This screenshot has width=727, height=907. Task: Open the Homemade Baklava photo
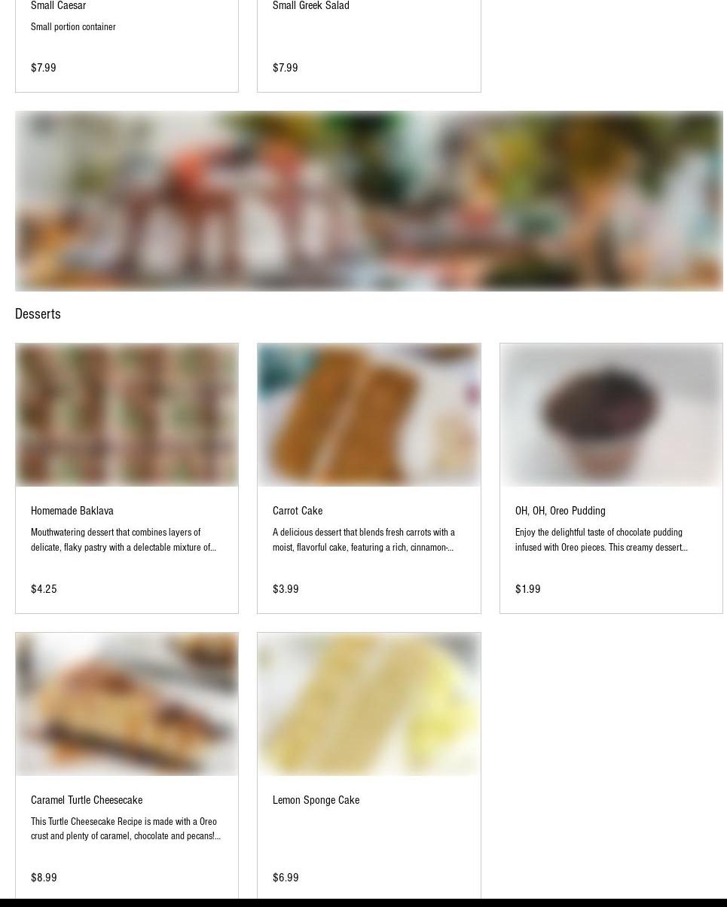(127, 415)
